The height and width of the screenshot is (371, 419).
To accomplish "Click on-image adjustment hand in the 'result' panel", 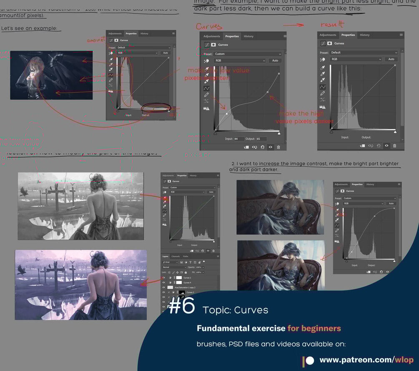I will click(323, 60).
